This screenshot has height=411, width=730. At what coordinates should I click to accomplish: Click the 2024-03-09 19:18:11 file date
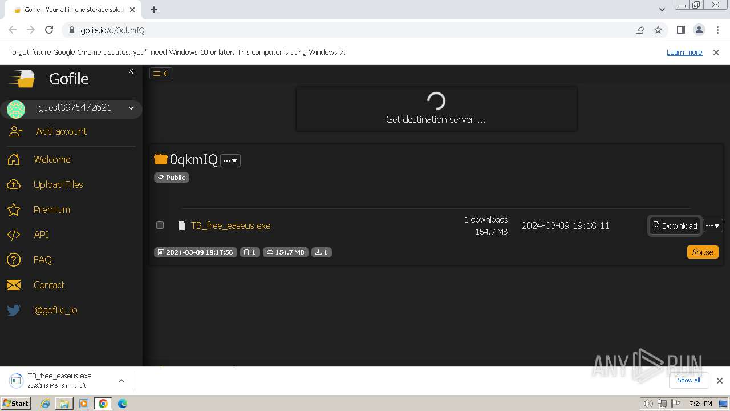click(x=566, y=225)
